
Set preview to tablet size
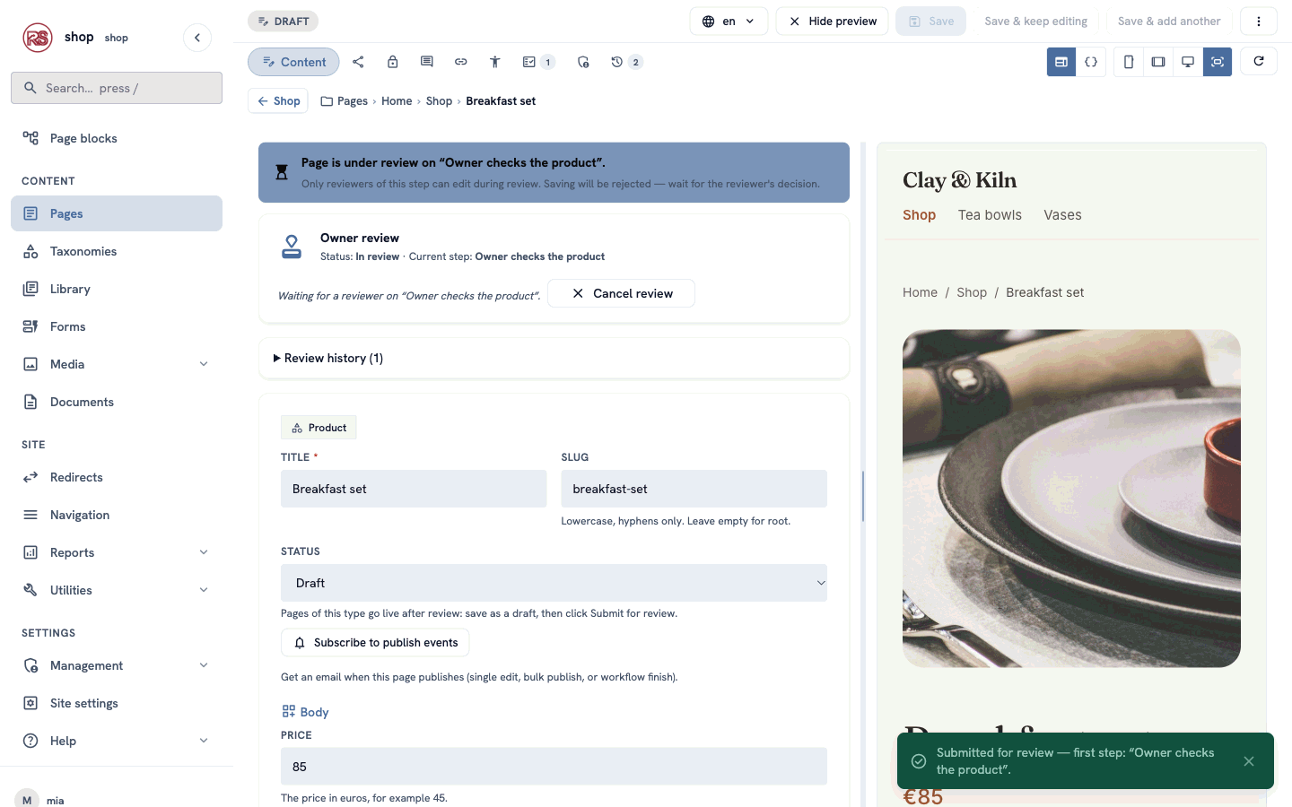pyautogui.click(x=1158, y=62)
